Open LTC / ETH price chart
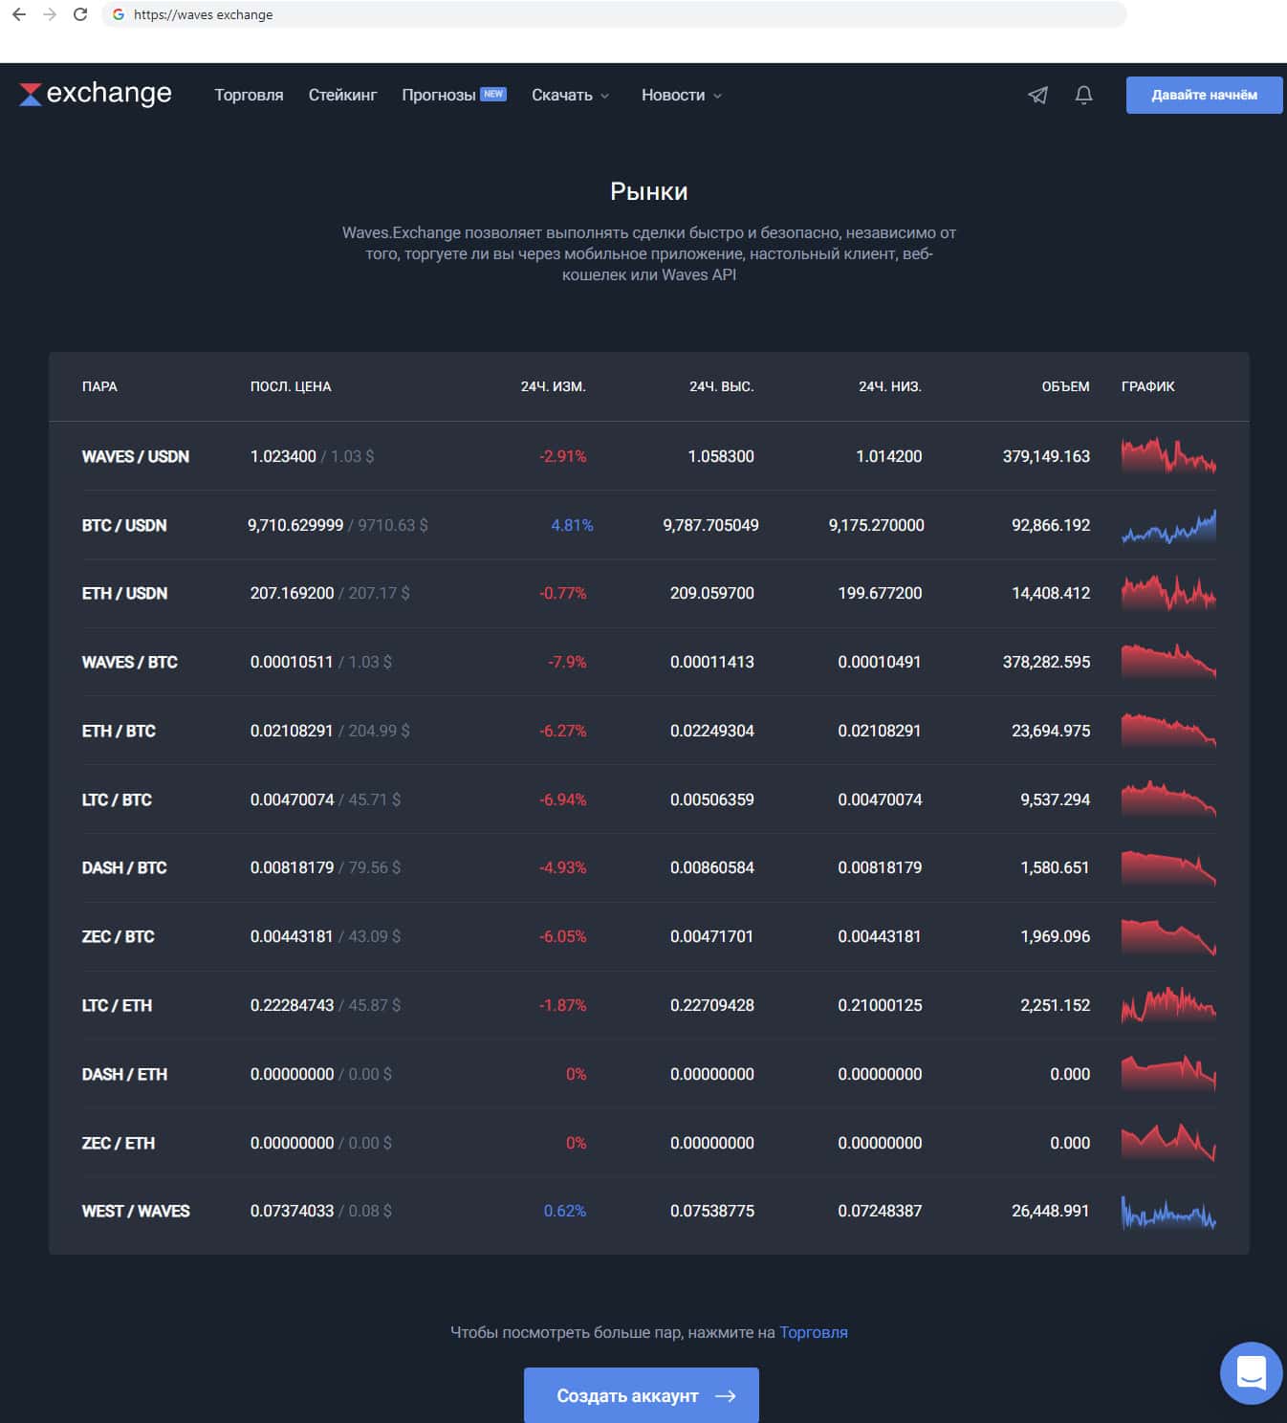The width and height of the screenshot is (1287, 1423). 1168,1005
